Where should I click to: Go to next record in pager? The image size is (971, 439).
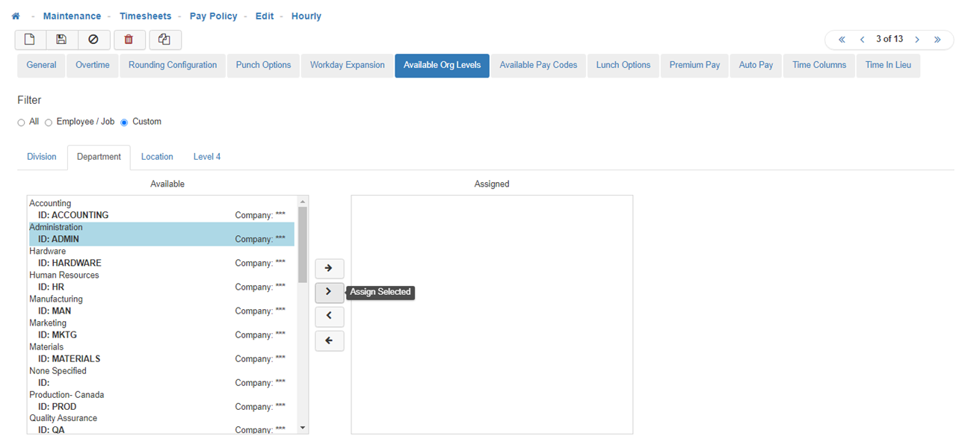click(917, 40)
